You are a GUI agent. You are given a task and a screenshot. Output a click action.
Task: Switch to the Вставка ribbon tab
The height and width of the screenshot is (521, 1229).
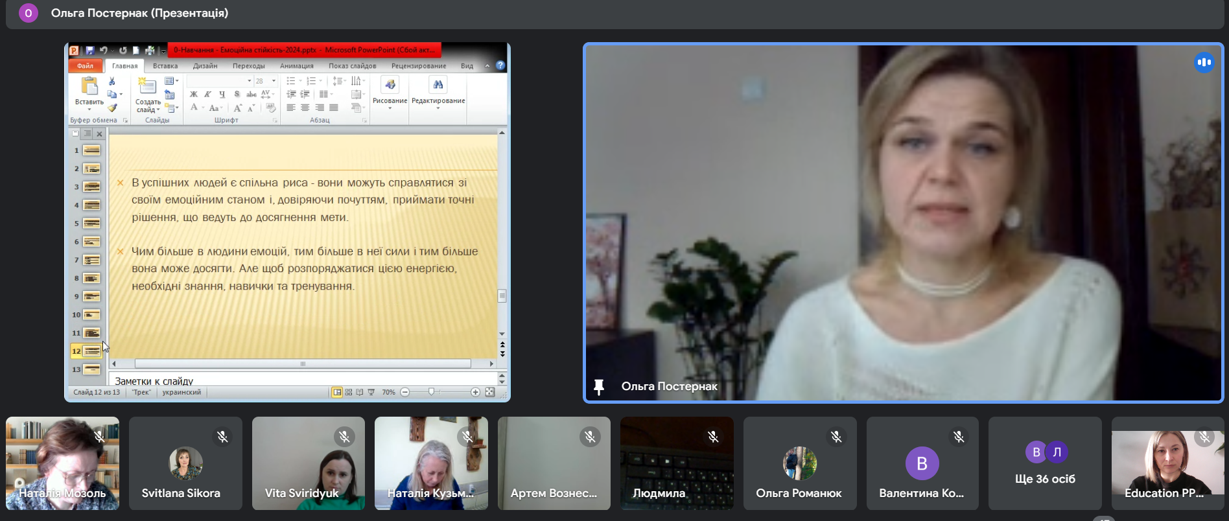point(165,66)
